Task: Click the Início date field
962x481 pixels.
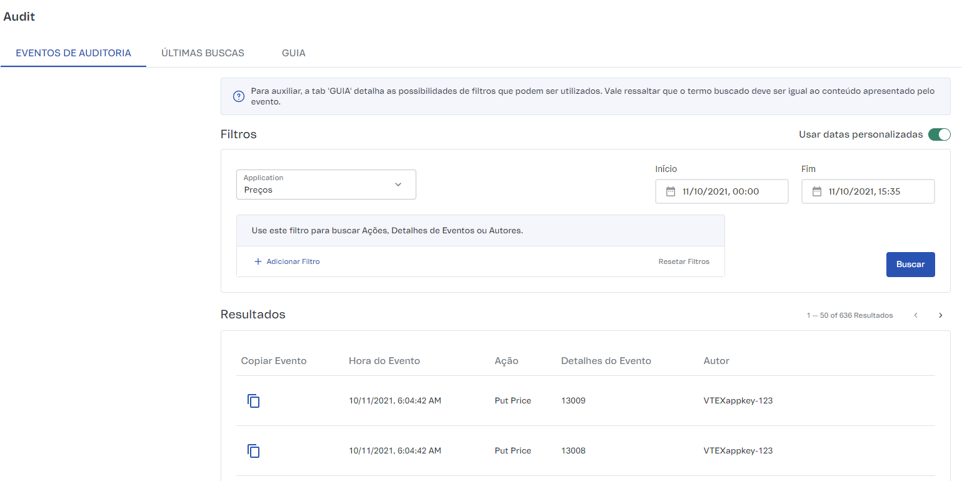Action: tap(728, 191)
